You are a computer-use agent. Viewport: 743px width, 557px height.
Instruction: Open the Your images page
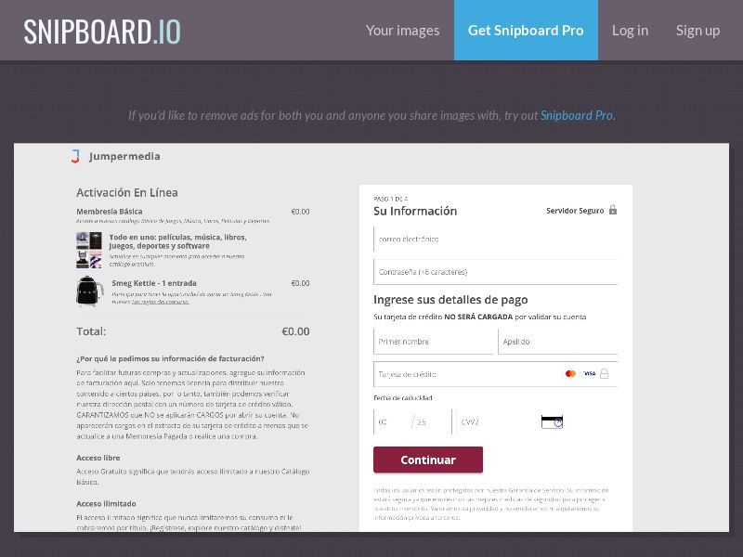click(x=402, y=31)
